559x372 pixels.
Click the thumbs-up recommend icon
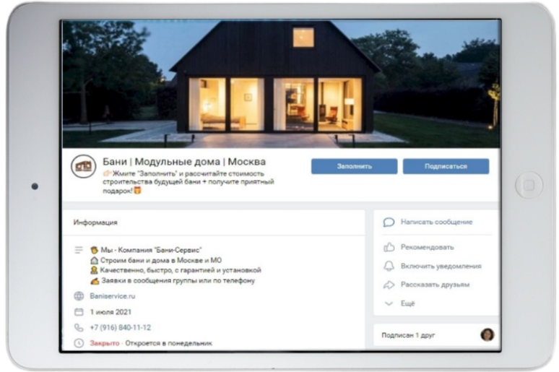click(389, 247)
